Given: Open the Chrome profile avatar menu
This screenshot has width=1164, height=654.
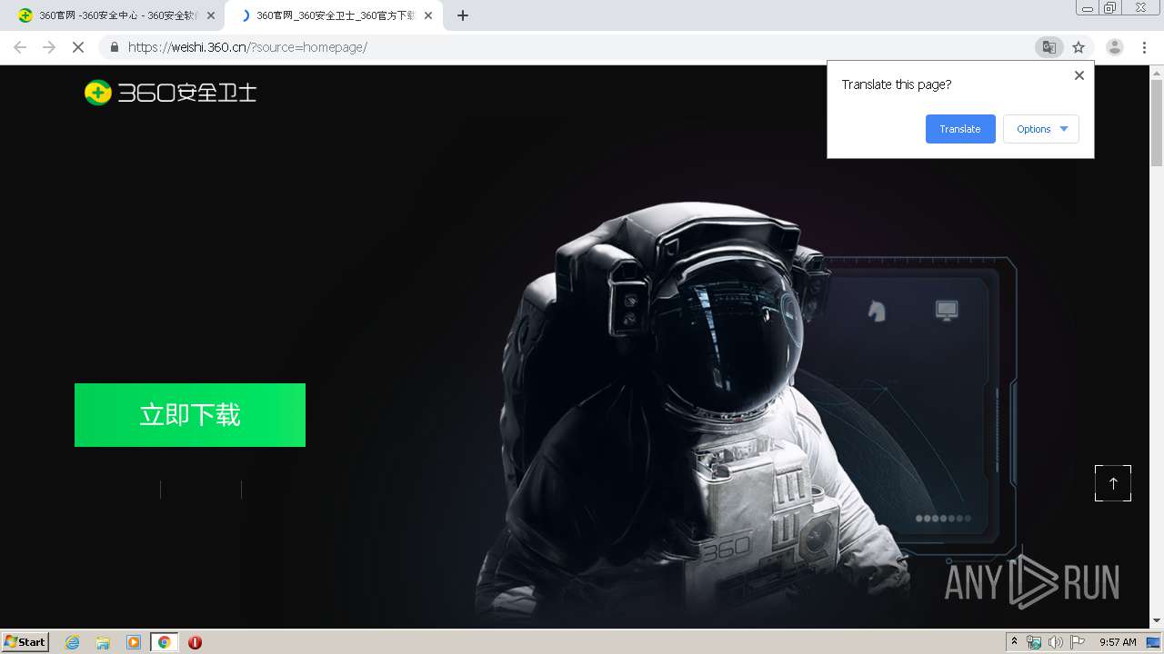Looking at the screenshot, I should (x=1115, y=47).
